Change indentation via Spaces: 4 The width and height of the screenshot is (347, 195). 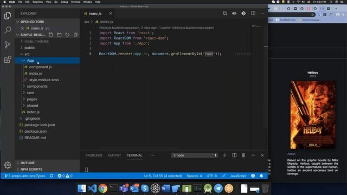click(x=194, y=175)
